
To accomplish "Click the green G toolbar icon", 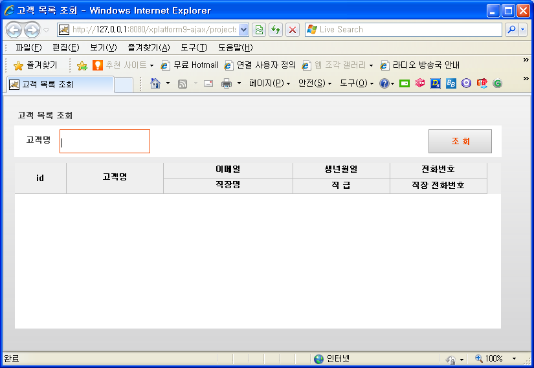I will click(x=498, y=83).
